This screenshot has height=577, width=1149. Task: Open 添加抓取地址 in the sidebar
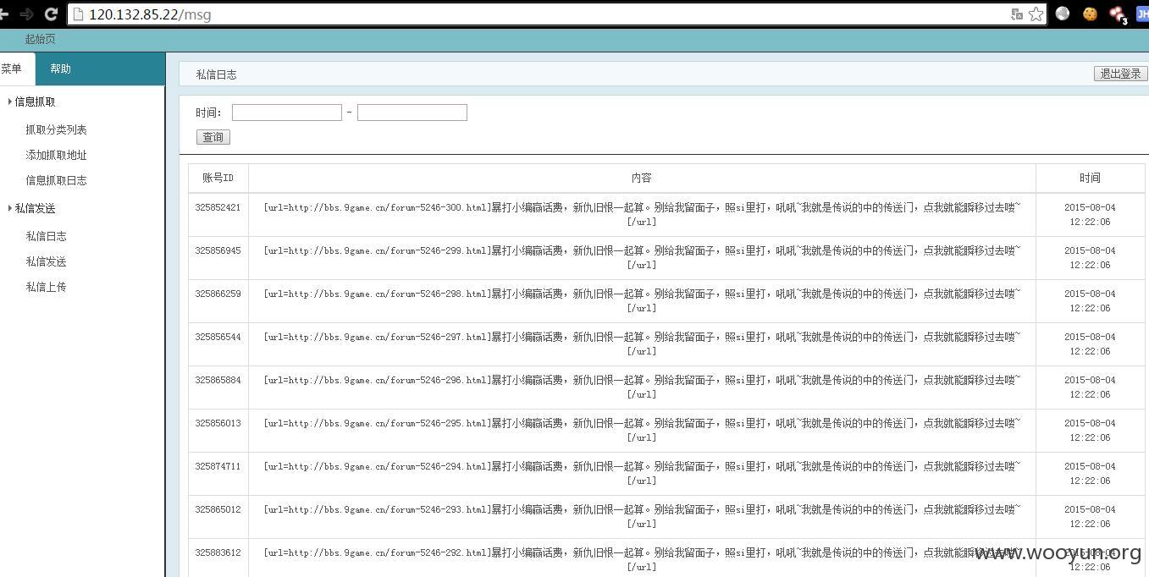point(56,155)
